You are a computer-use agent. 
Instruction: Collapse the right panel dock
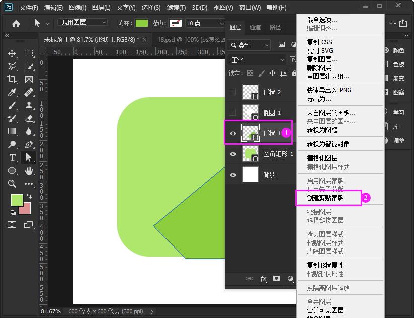pyautogui.click(x=406, y=35)
